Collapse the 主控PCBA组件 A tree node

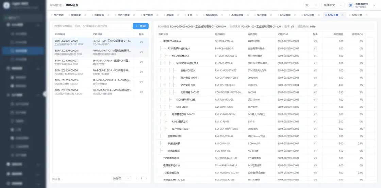[x=161, y=41]
